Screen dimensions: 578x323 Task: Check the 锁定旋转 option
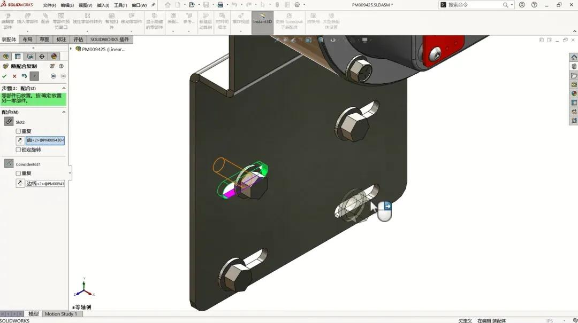click(x=18, y=150)
